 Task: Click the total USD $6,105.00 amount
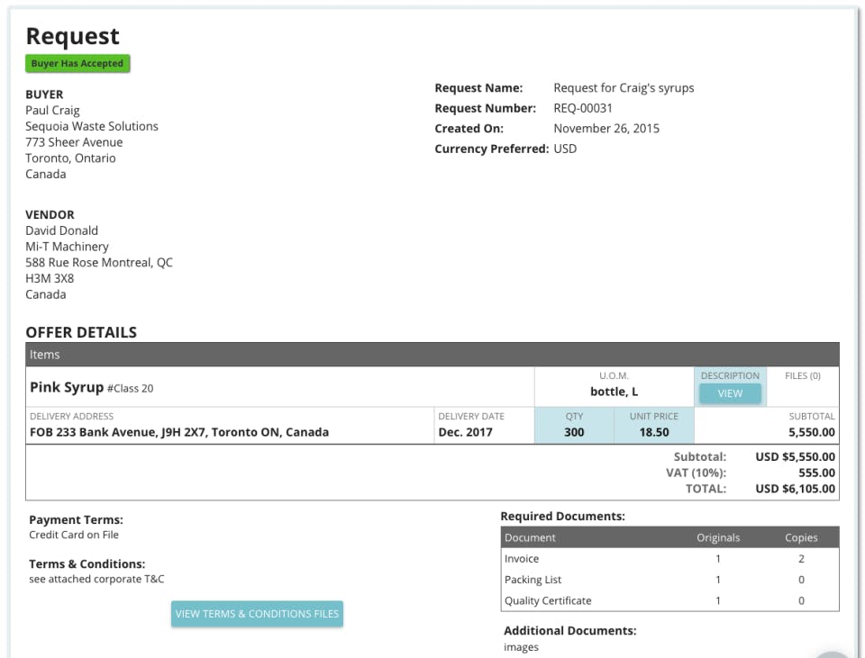tap(795, 489)
